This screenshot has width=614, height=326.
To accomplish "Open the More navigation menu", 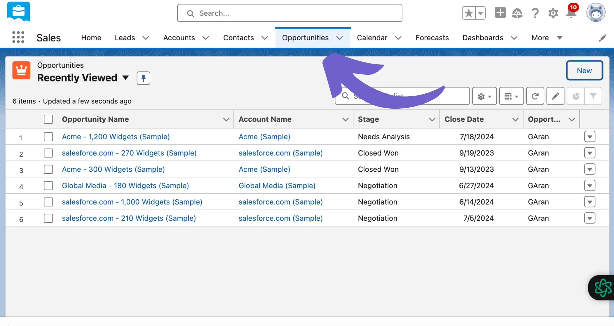I will [x=547, y=38].
